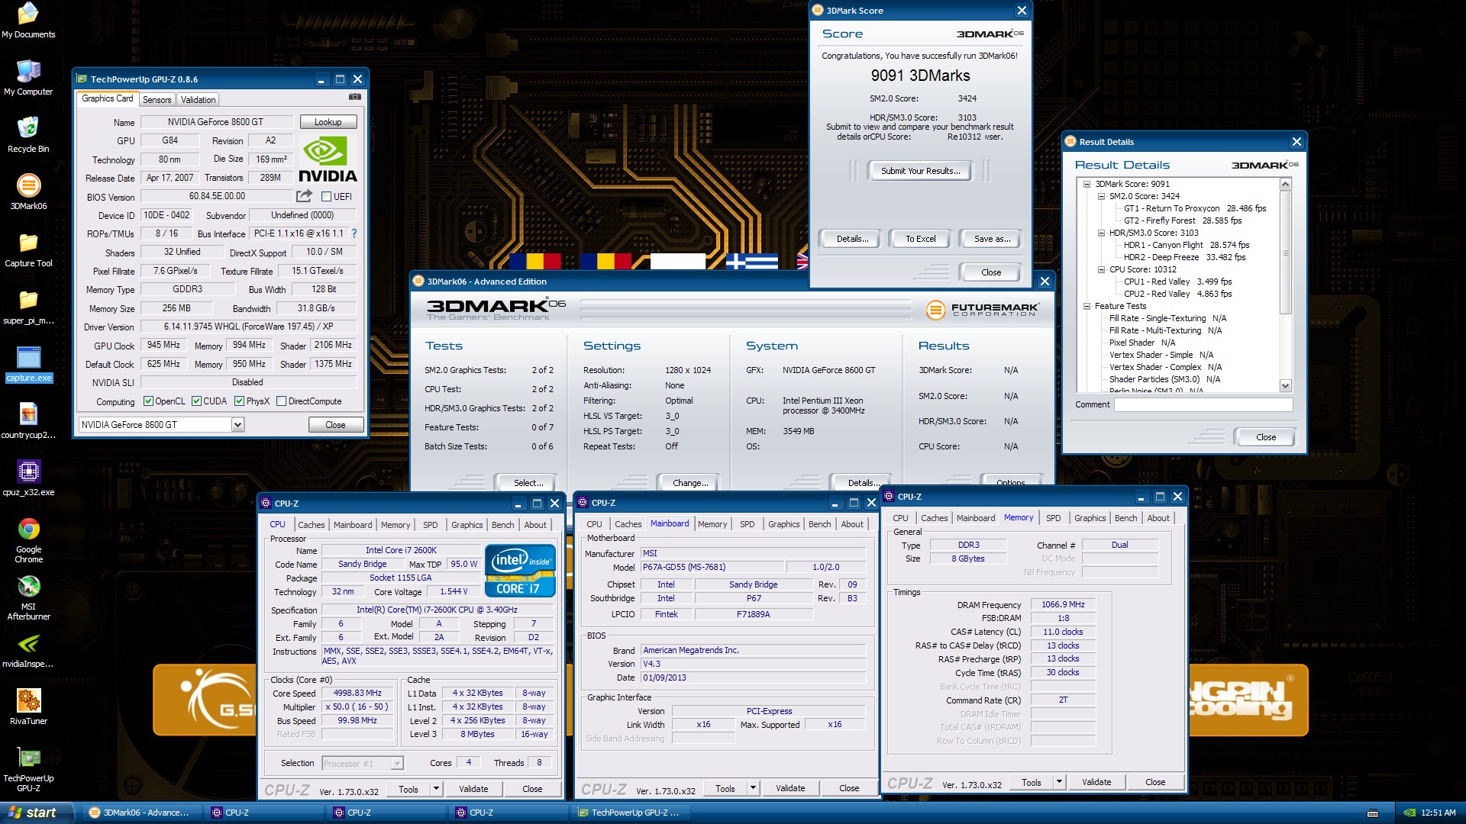Switch to the Sensors tab in GPU-Z

click(x=157, y=100)
